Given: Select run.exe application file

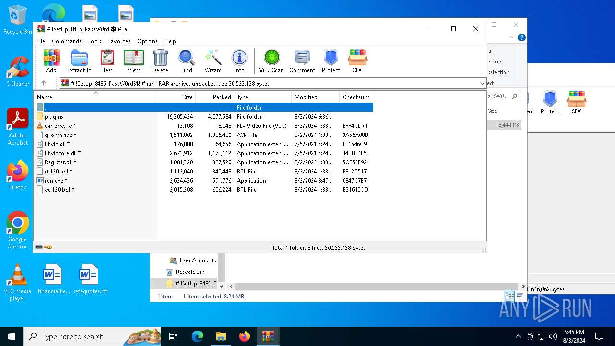Looking at the screenshot, I should tap(204, 181).
